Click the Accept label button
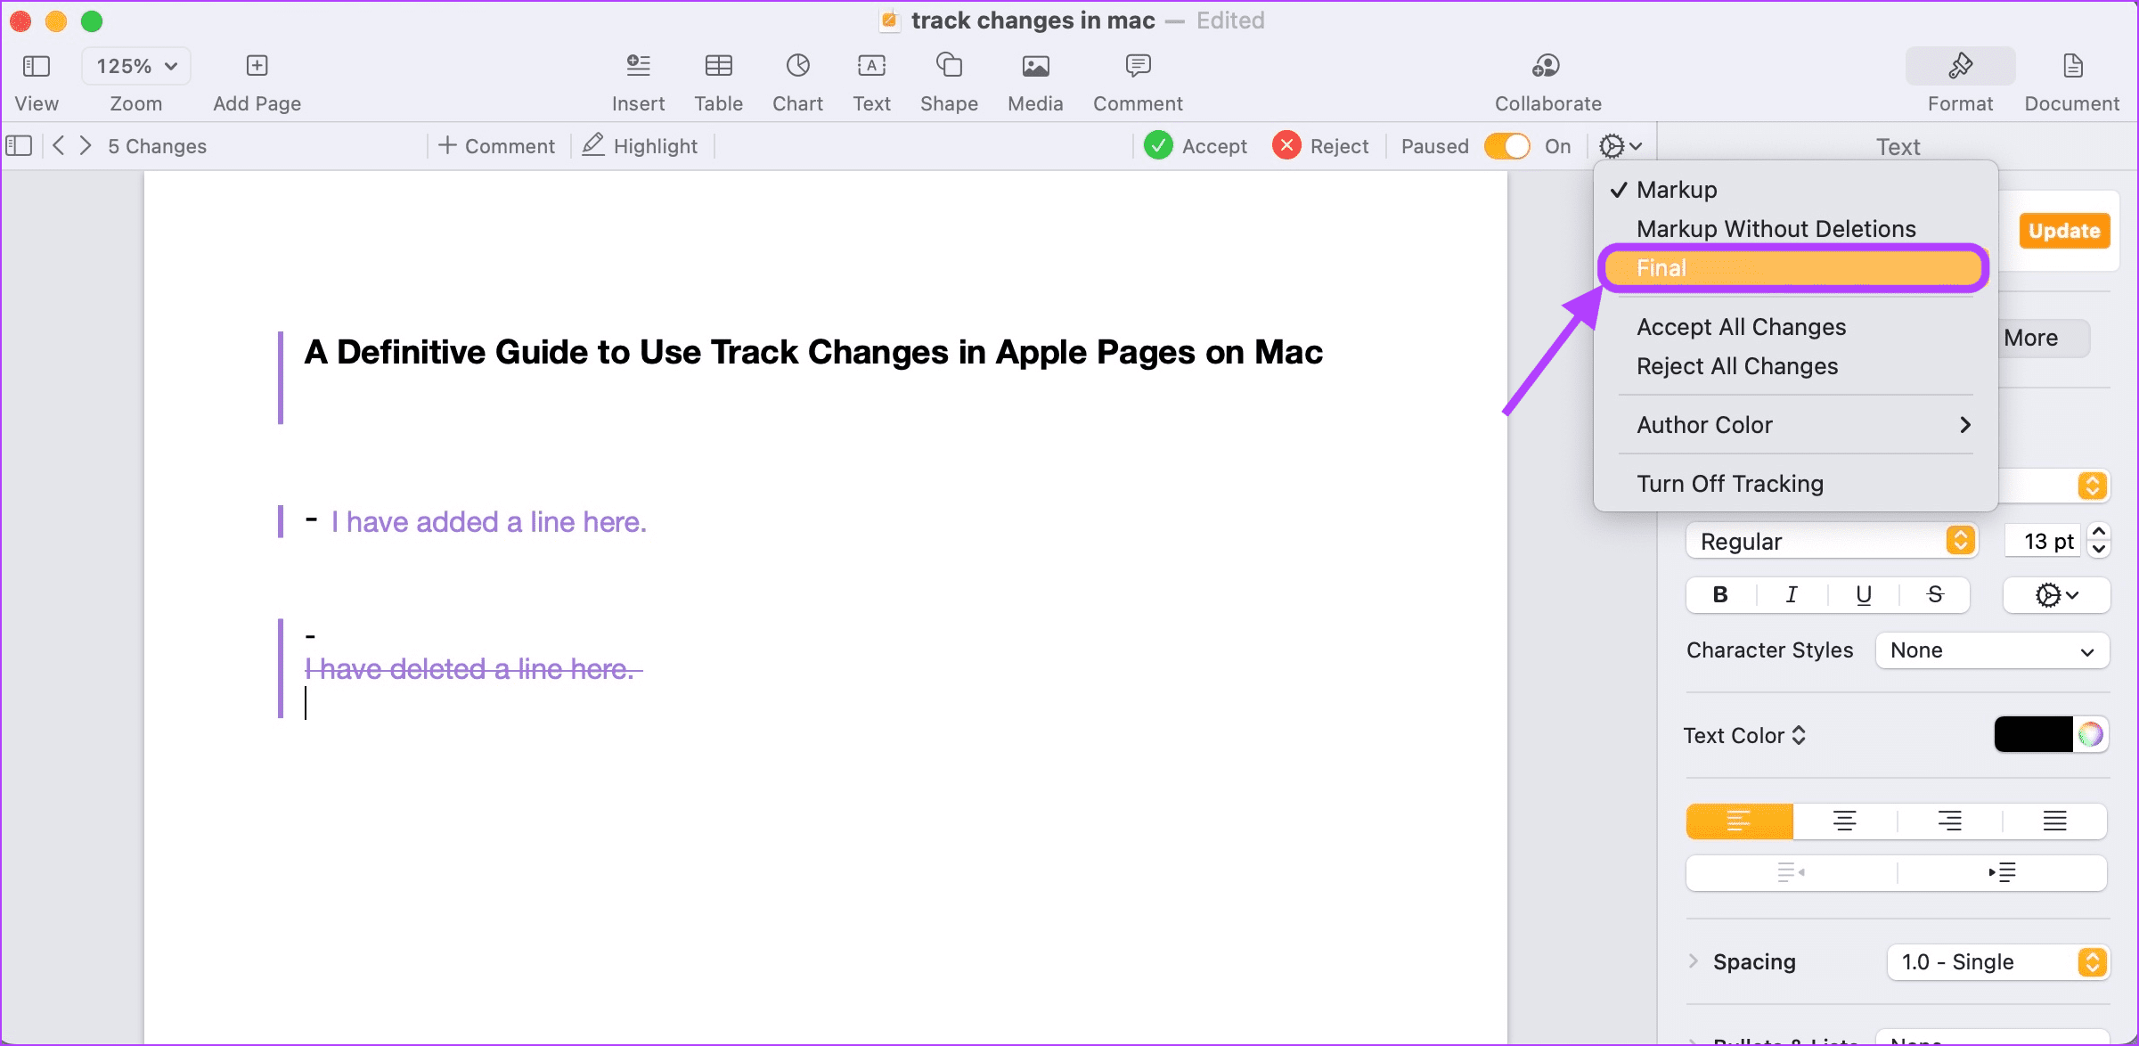 coord(1214,146)
